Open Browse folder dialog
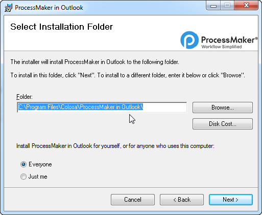 223,107
